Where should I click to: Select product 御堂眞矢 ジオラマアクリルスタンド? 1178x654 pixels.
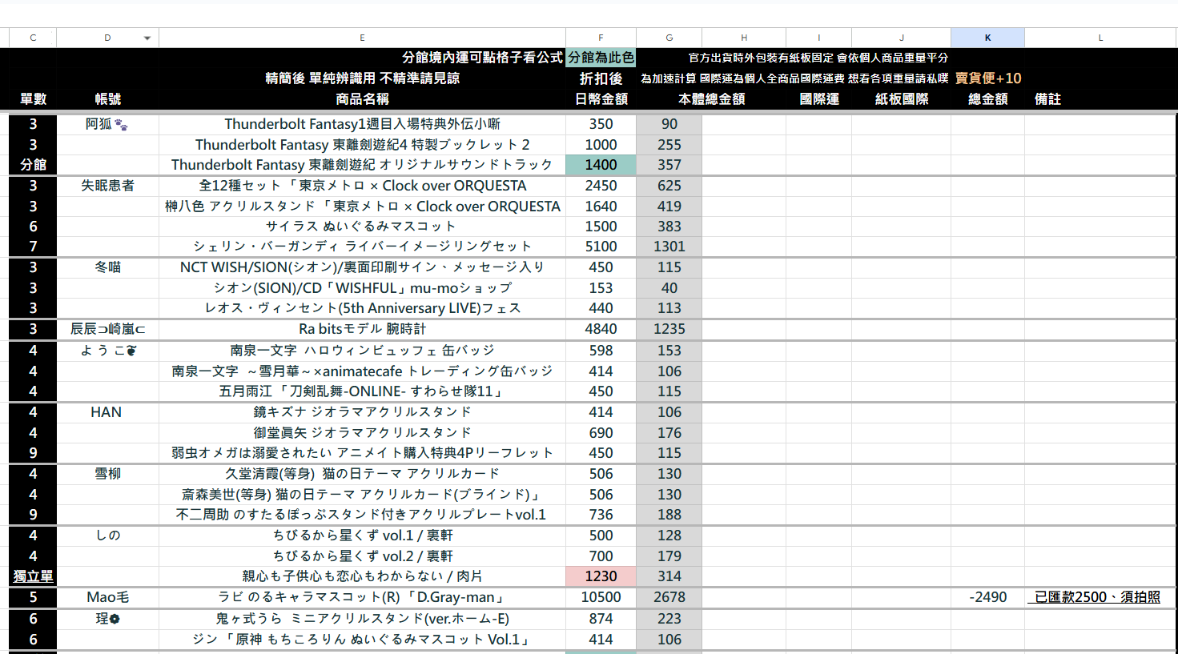click(362, 433)
